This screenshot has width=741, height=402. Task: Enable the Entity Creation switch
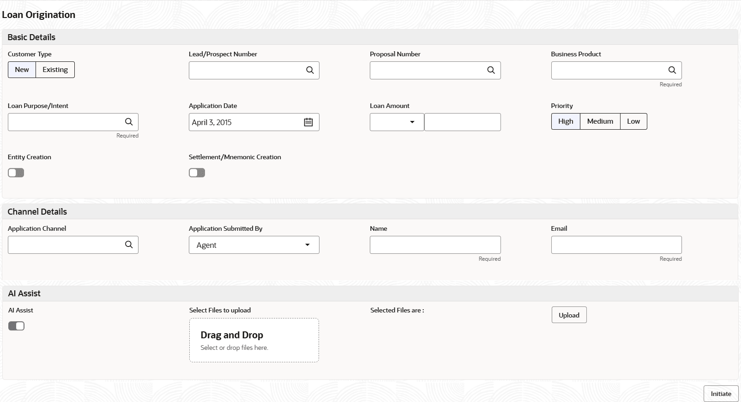pyautogui.click(x=16, y=173)
